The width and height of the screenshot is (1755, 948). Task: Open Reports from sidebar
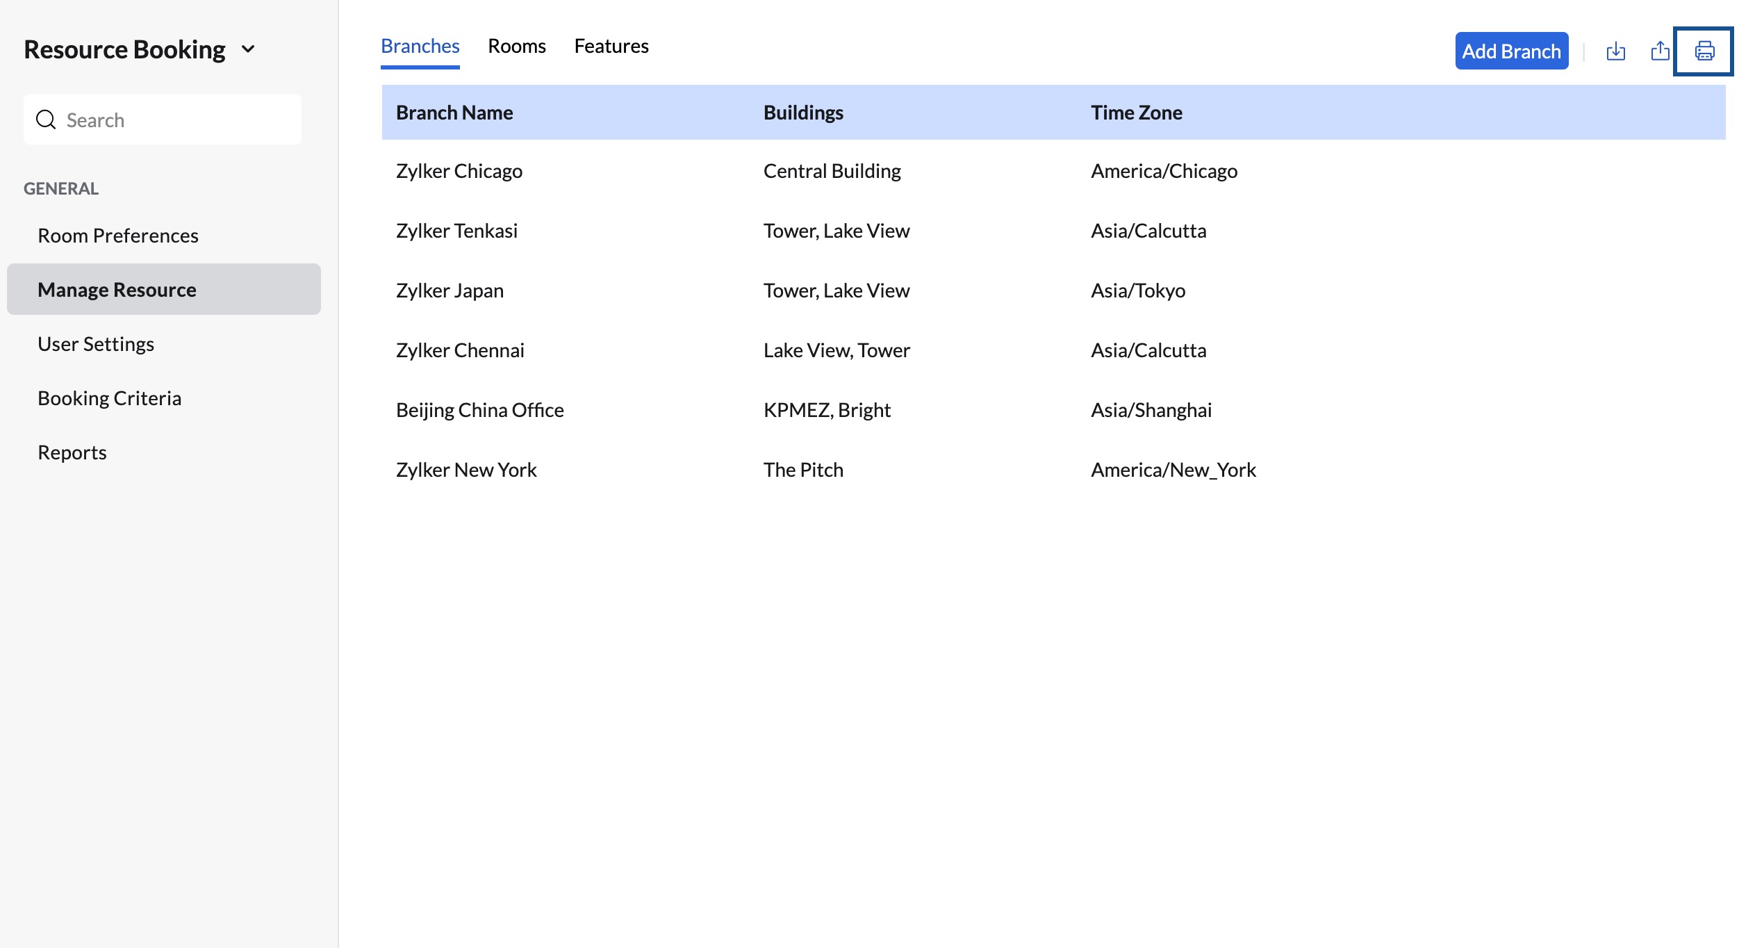pyautogui.click(x=72, y=452)
